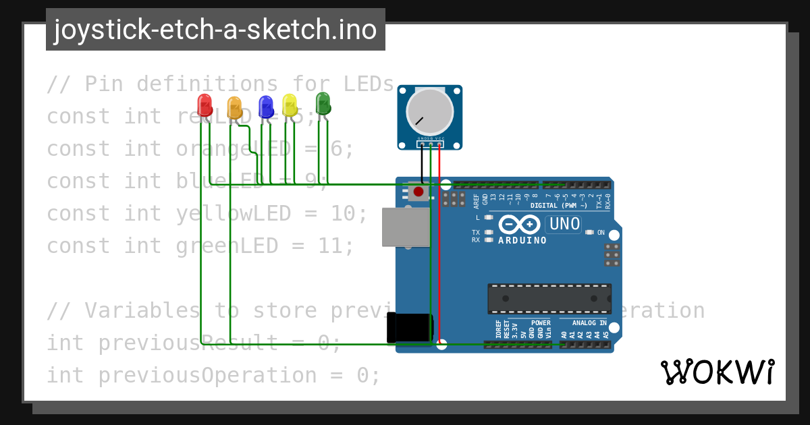810x425 pixels.
Task: Select the black GND wire
Action: tap(423, 163)
